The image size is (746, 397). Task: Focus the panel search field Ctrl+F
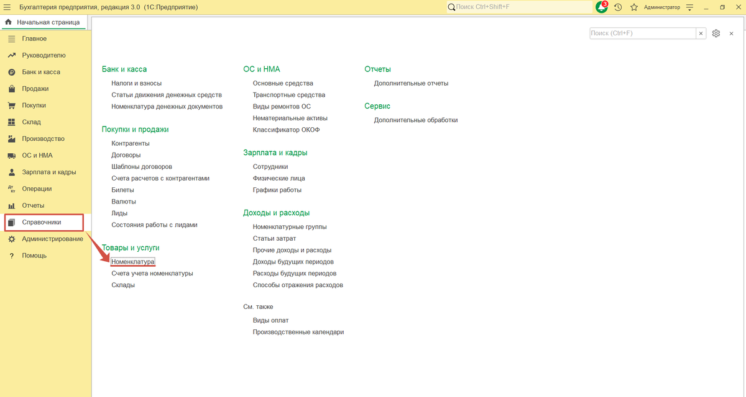[x=643, y=33]
